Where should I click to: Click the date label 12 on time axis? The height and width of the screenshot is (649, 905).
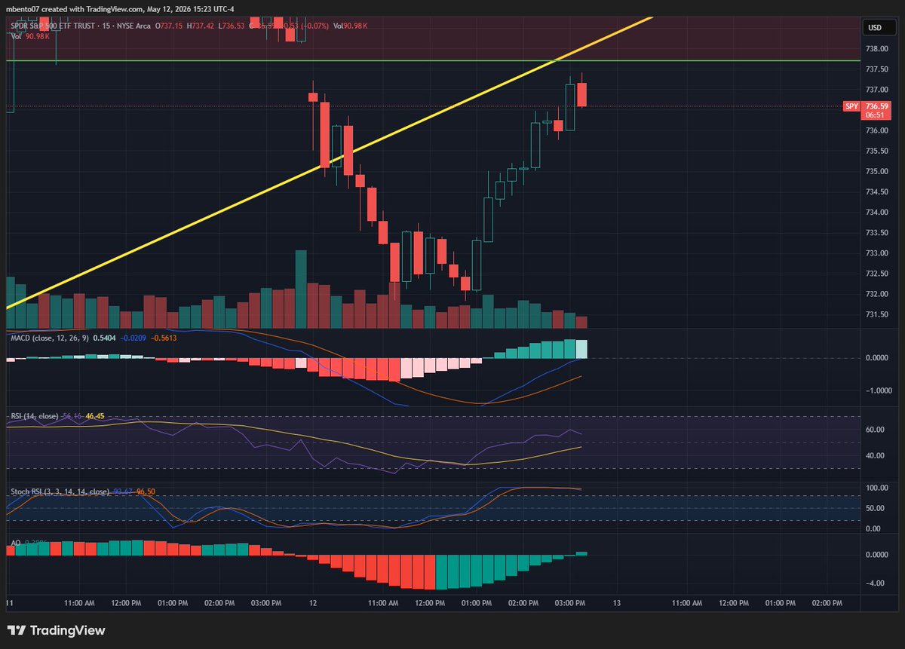click(x=313, y=603)
